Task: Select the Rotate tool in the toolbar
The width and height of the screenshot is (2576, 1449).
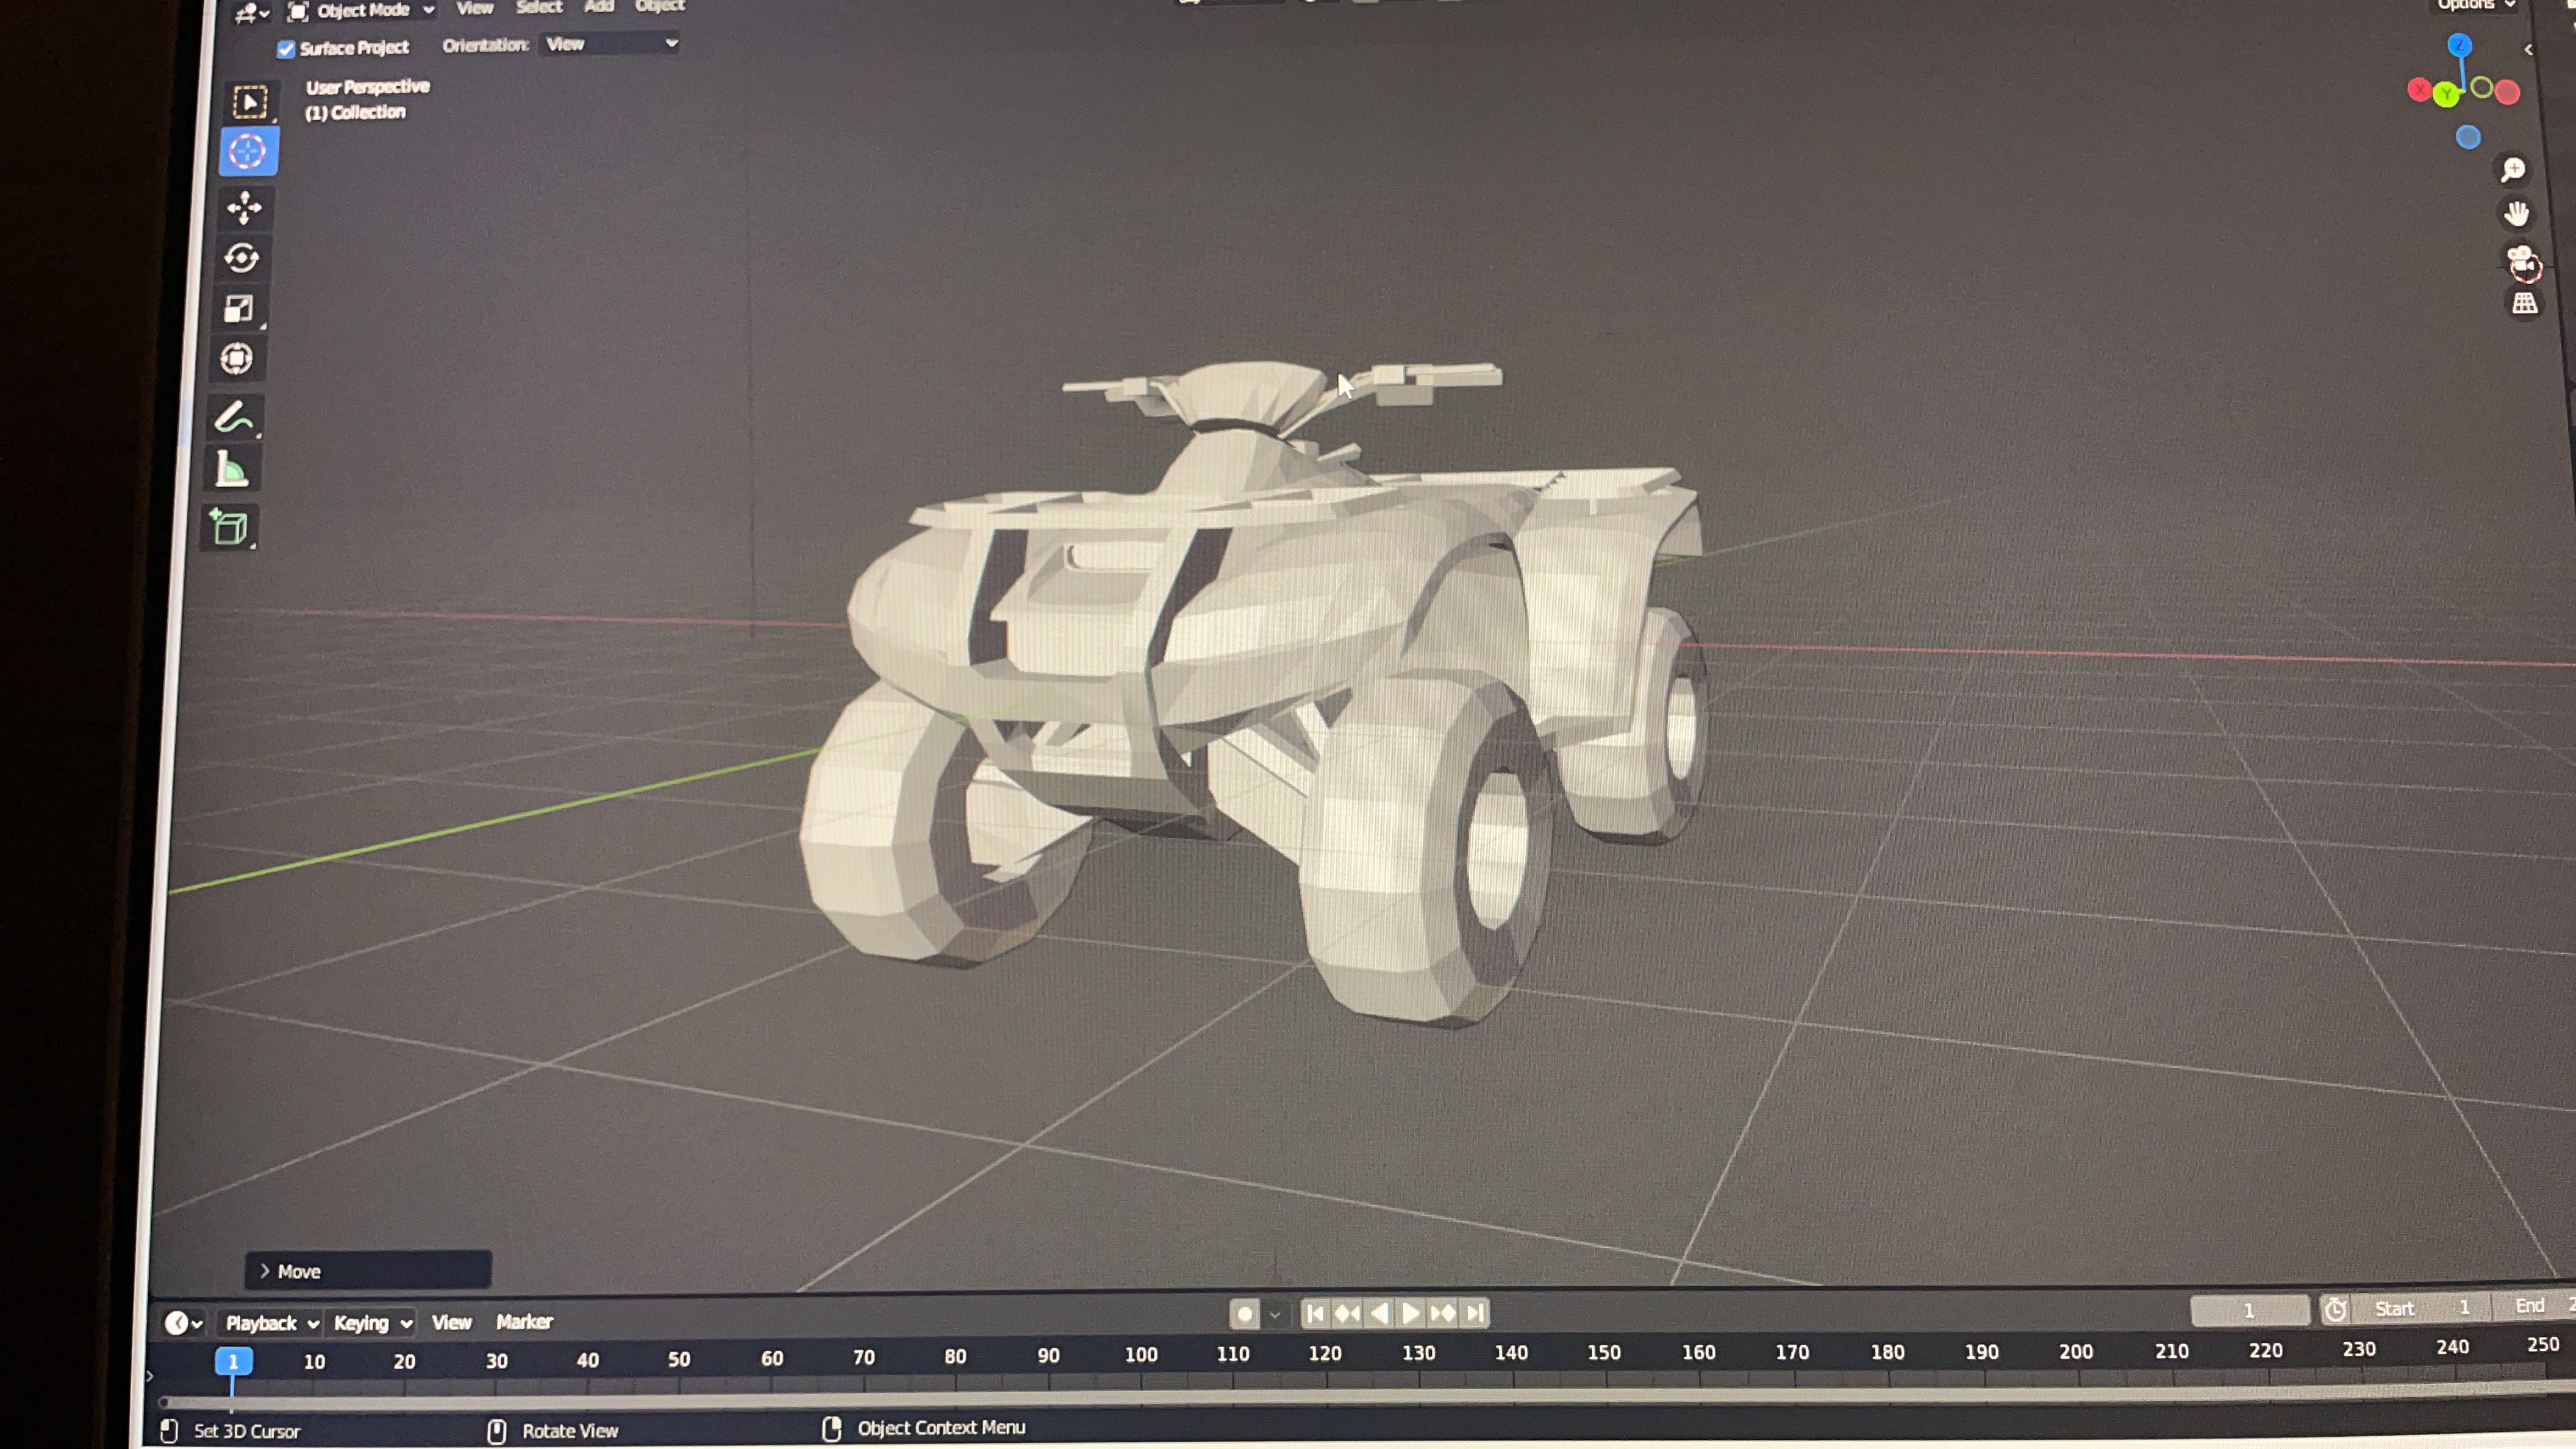Action: point(242,258)
